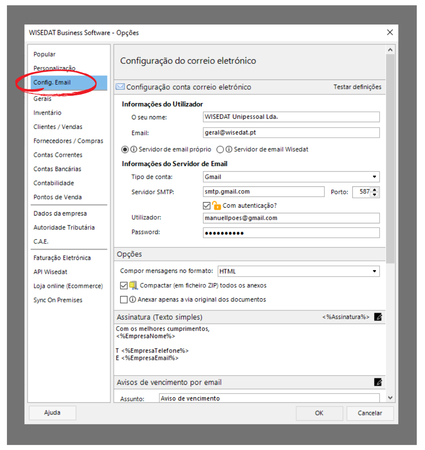The height and width of the screenshot is (450, 425).
Task: Click the Cancelar button
Action: point(370,413)
